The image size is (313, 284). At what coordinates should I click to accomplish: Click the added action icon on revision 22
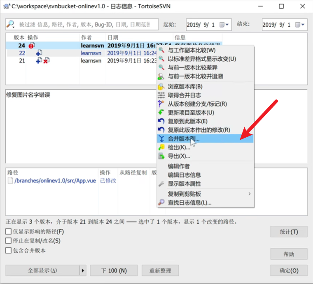(39, 53)
